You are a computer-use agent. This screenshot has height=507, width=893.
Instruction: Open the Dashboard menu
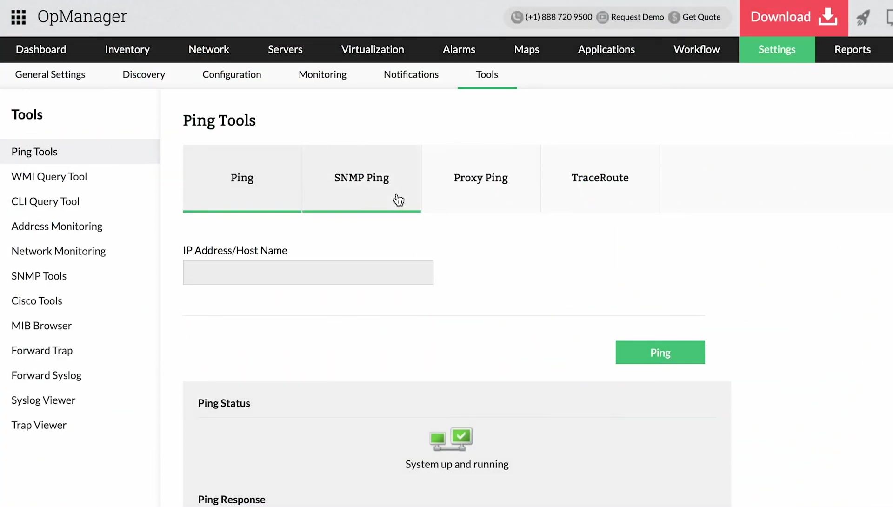click(x=41, y=49)
